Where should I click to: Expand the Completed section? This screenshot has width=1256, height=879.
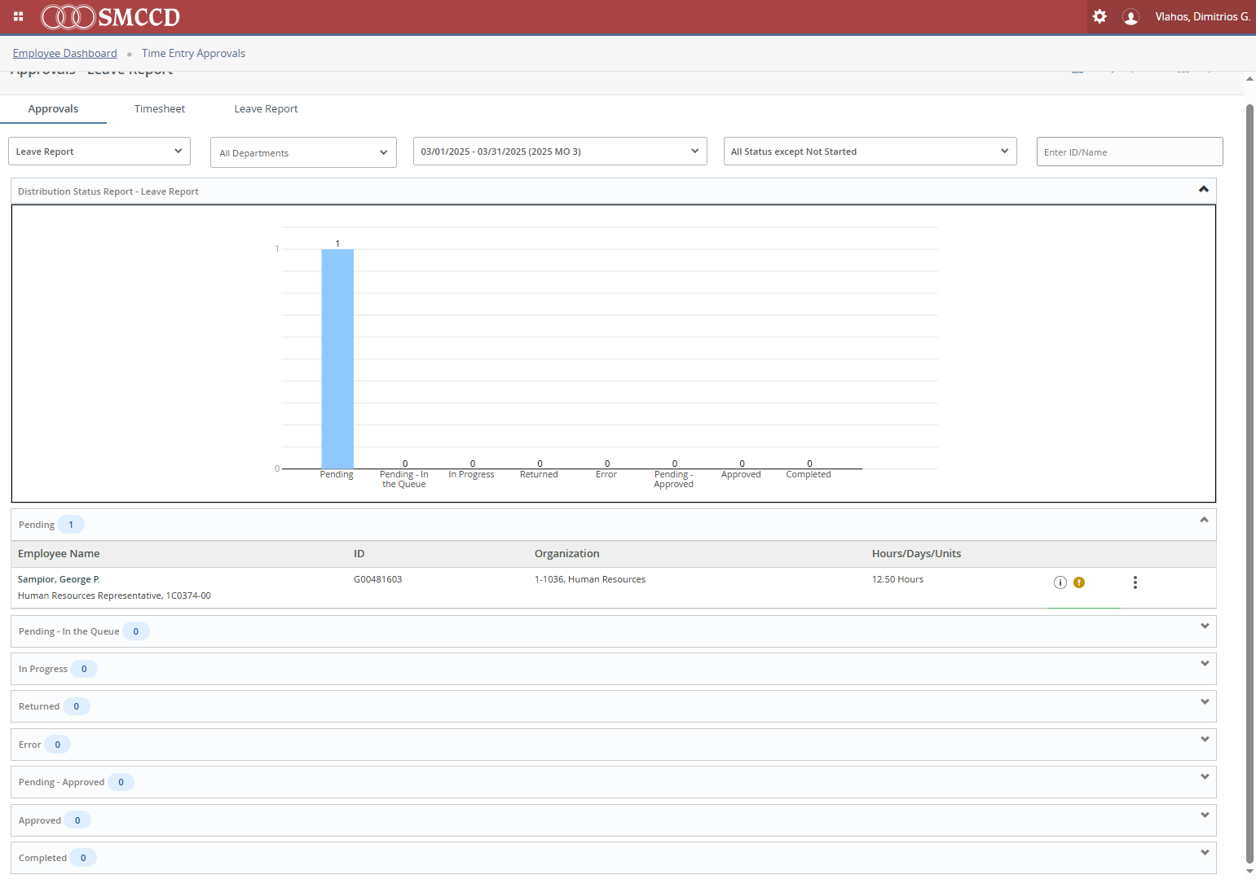[x=1205, y=852]
